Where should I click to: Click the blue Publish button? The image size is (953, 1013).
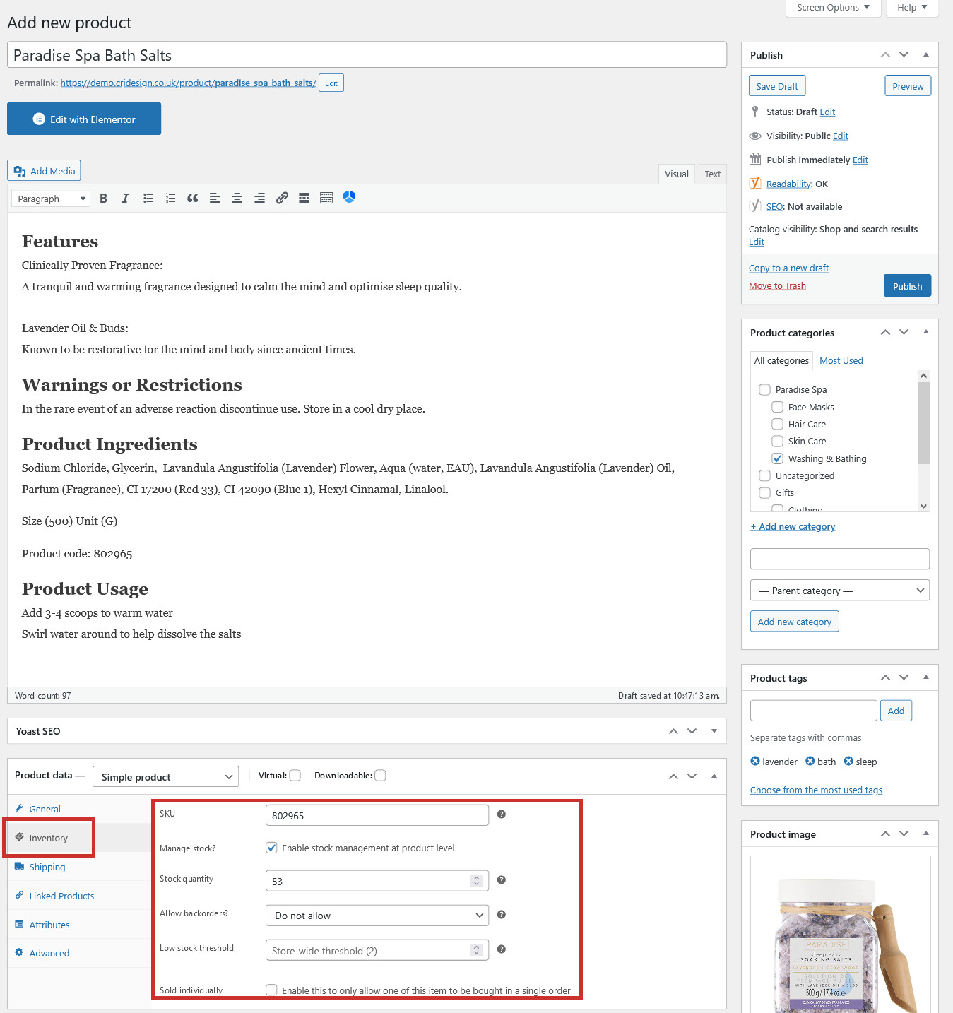[907, 286]
